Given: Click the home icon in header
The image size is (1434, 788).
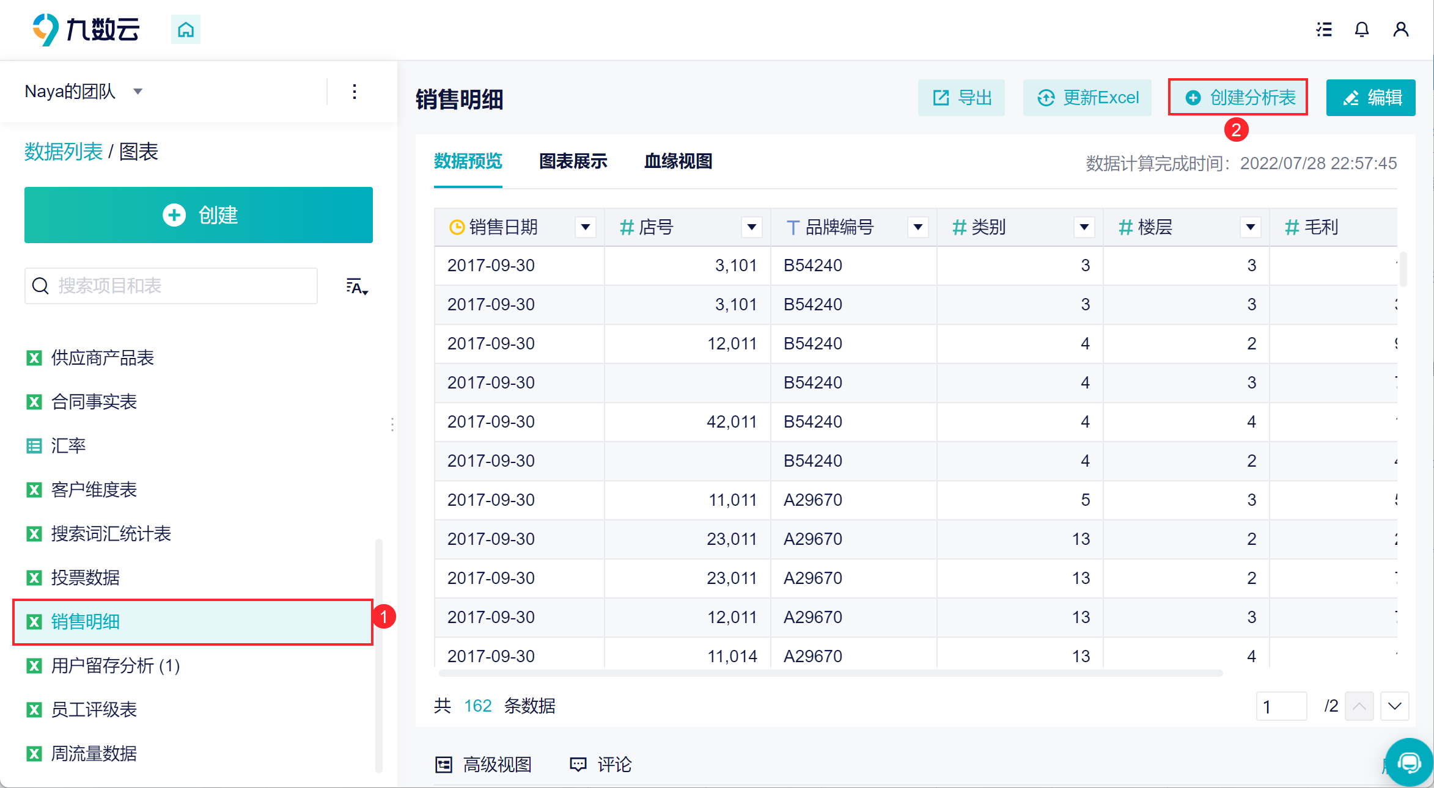Looking at the screenshot, I should pos(186,29).
